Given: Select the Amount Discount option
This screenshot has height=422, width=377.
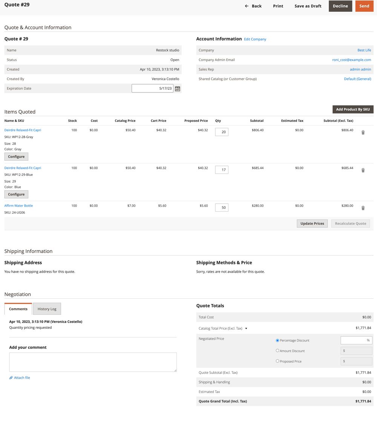Looking at the screenshot, I should 277,350.
